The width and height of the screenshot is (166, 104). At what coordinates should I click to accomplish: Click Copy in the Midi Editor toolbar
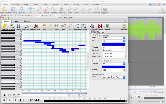click(x=64, y=27)
